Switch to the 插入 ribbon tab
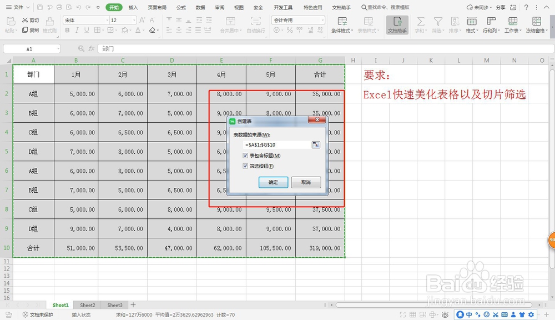The image size is (555, 320). point(133,7)
